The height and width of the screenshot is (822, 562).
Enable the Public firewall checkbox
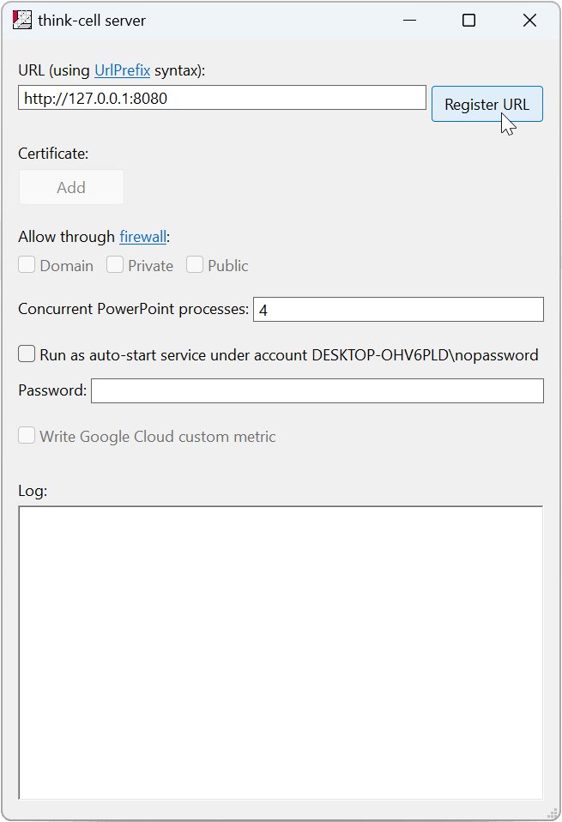(x=195, y=265)
